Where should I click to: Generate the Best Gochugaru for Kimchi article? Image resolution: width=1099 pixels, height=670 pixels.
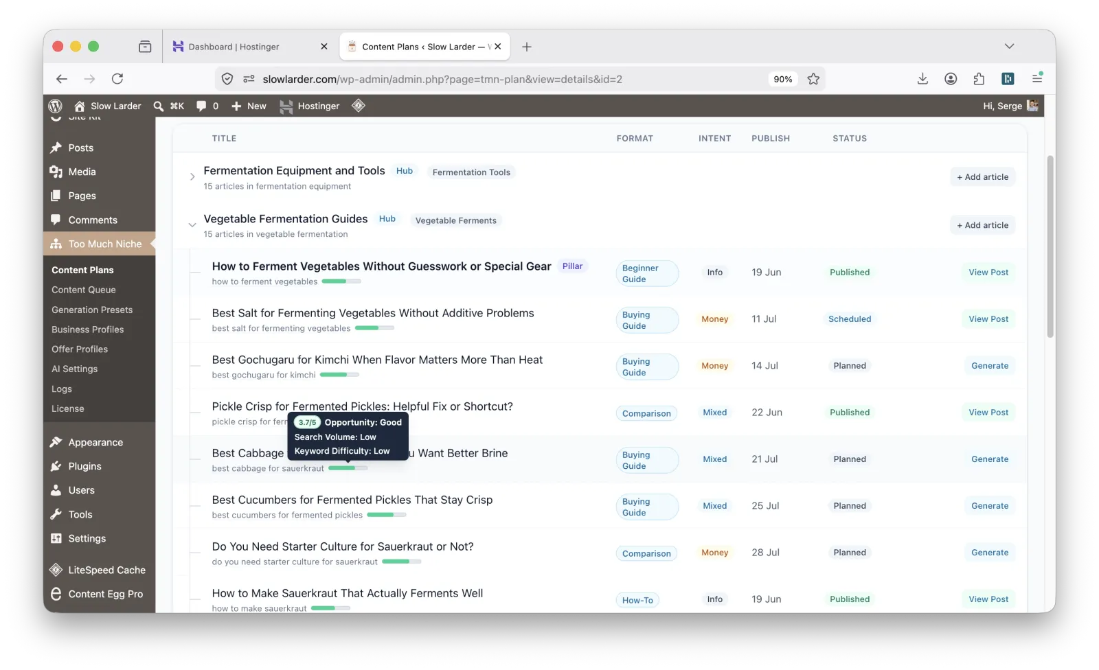tap(990, 365)
